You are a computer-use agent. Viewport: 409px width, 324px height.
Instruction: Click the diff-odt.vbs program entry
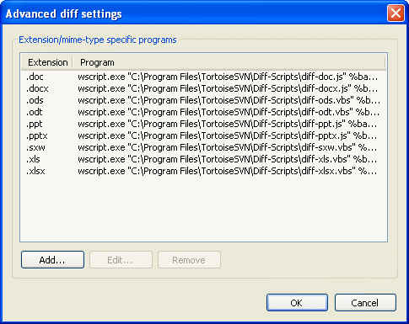tap(229, 112)
